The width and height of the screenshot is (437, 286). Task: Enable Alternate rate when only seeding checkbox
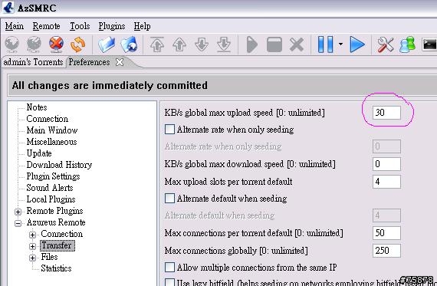coord(169,130)
